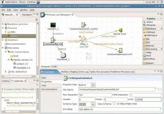164x114 pixels.
Task: Expand the Routines tree node
Action: click(x=3, y=40)
